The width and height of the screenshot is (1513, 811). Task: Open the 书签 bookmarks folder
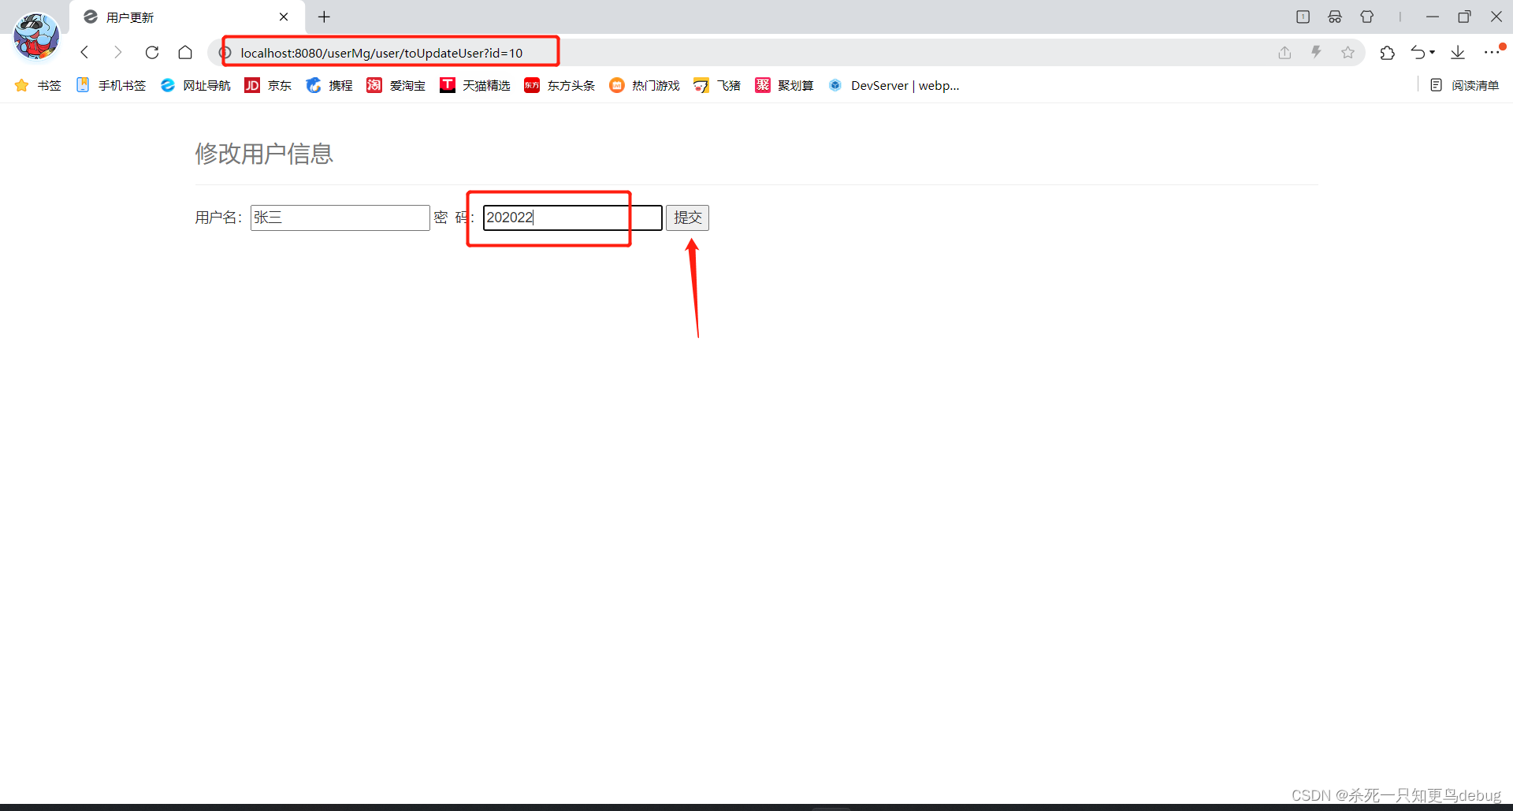tap(38, 85)
